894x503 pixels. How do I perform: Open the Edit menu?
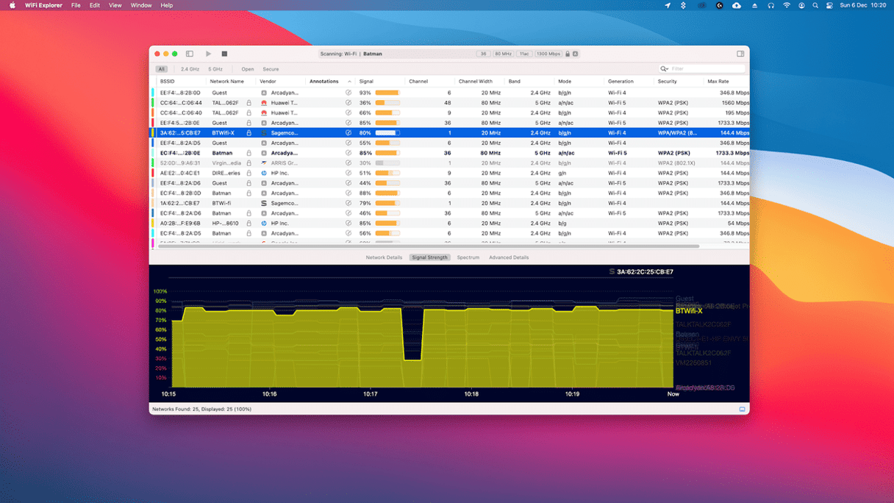(95, 5)
